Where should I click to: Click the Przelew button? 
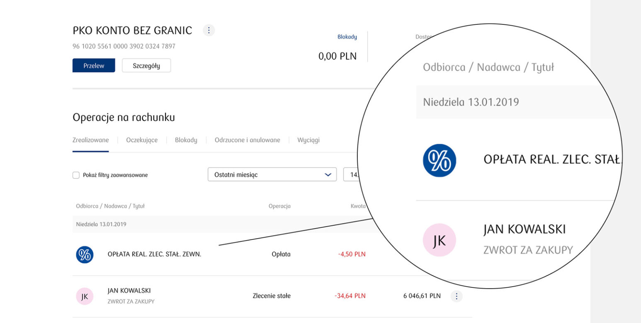pos(94,65)
